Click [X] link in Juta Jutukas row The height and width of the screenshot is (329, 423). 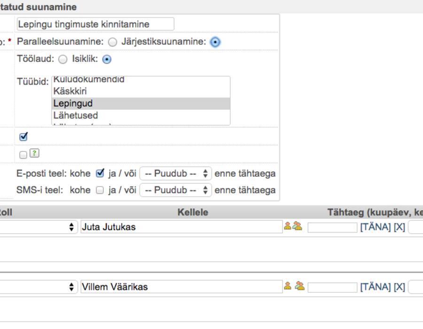(x=399, y=227)
